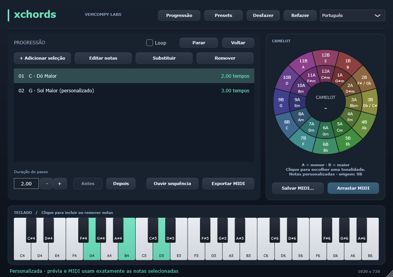Click the Substituir button
393x277 pixels.
(x=164, y=58)
